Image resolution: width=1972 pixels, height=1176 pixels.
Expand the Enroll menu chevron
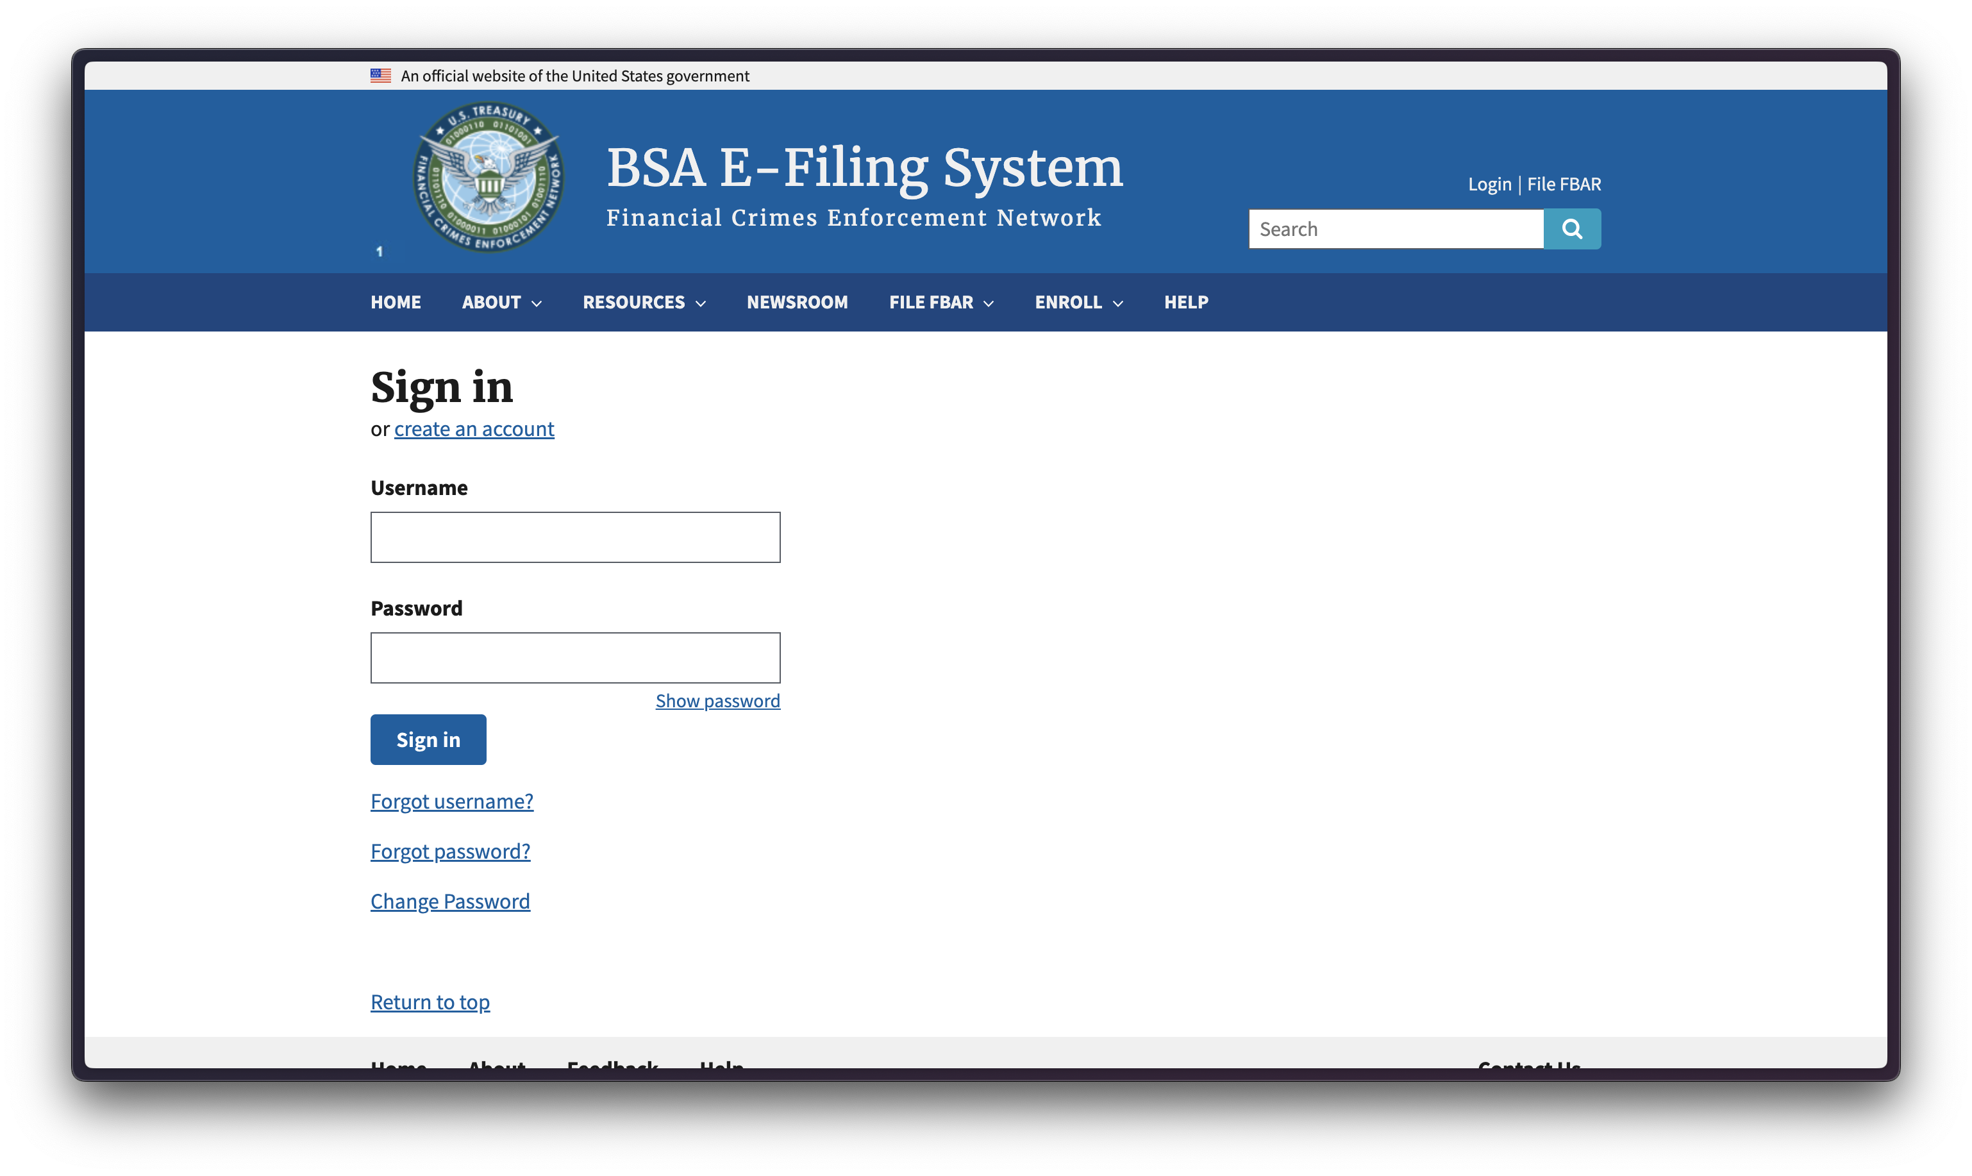coord(1117,303)
